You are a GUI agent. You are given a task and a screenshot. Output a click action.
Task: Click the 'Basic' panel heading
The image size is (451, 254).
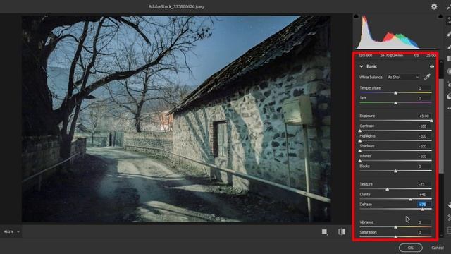click(x=371, y=66)
